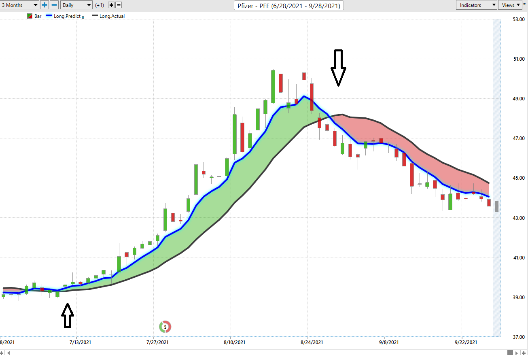
Task: Click the 43.00 price axis label
Action: pos(518,218)
